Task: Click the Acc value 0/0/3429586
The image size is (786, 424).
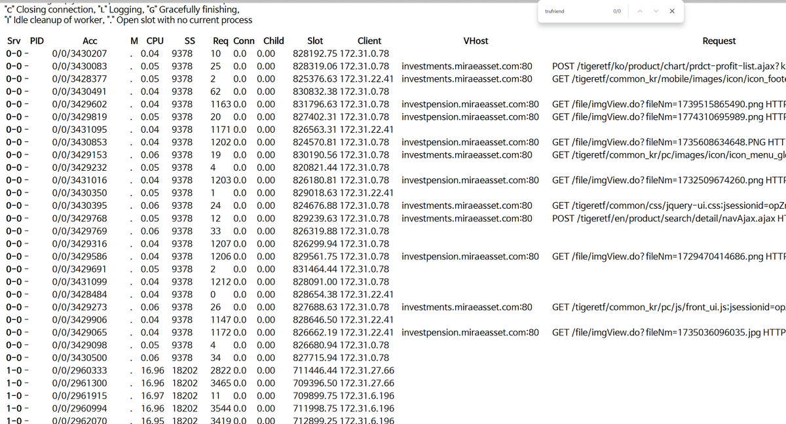Action: [79, 256]
